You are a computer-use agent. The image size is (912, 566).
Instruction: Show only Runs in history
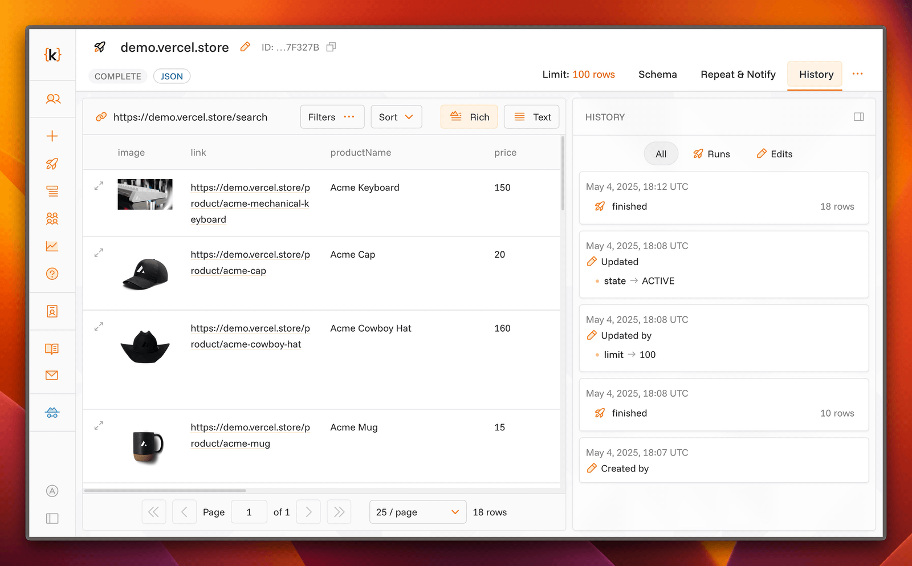pyautogui.click(x=711, y=154)
